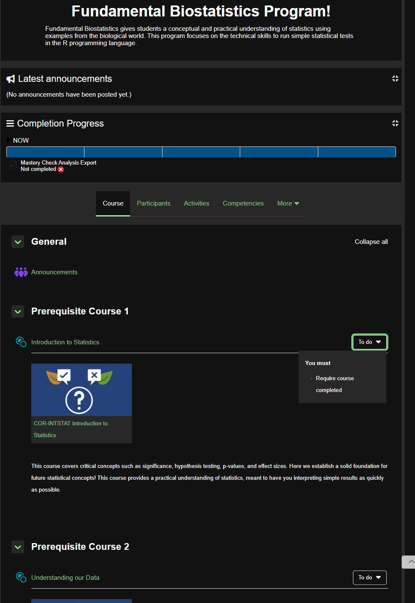Click the red Not completed X icon
415x603 pixels.
point(61,169)
